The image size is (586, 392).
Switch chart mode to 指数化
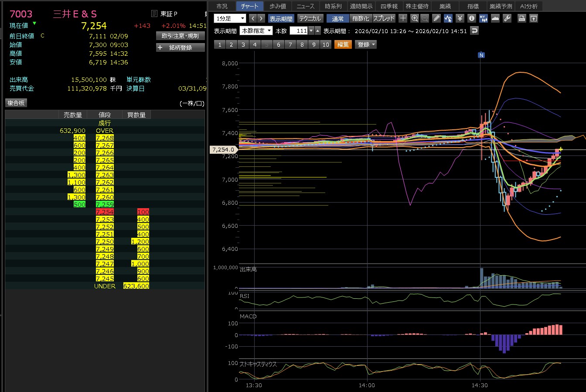click(361, 19)
